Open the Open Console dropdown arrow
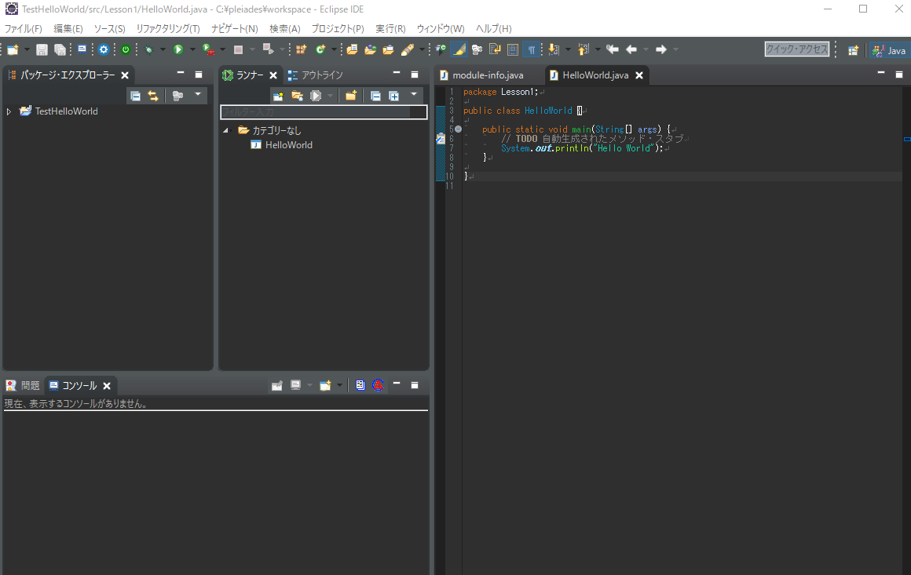Image resolution: width=911 pixels, height=575 pixels. [339, 385]
